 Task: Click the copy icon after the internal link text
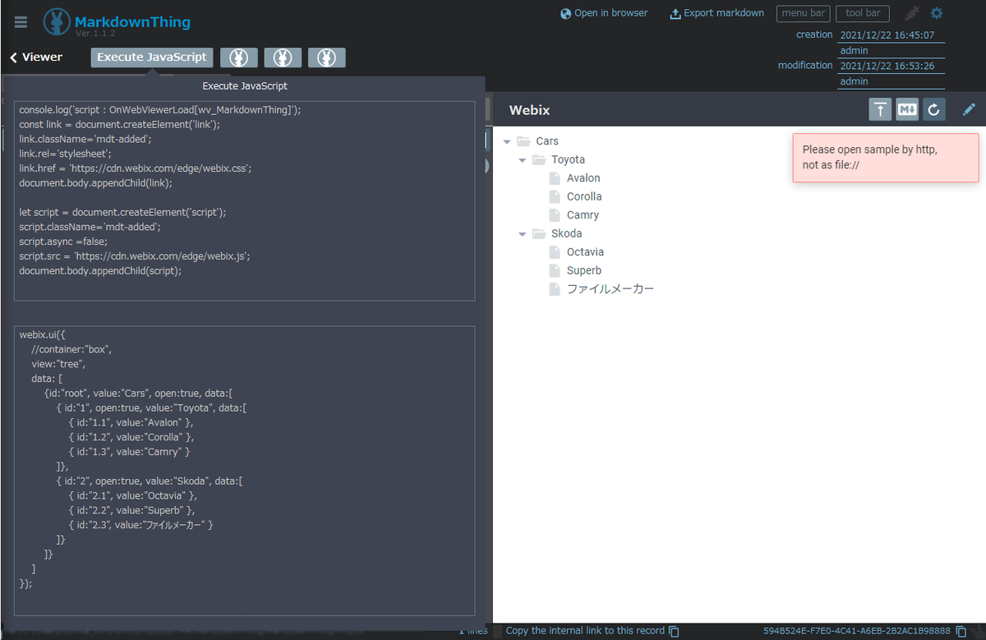[x=675, y=631]
